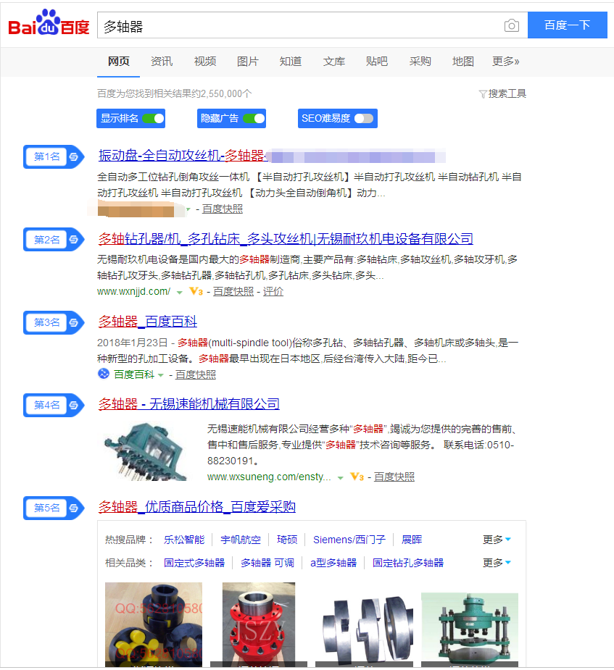Select the 宇帆航空 brand link
614x670 pixels.
(x=241, y=540)
